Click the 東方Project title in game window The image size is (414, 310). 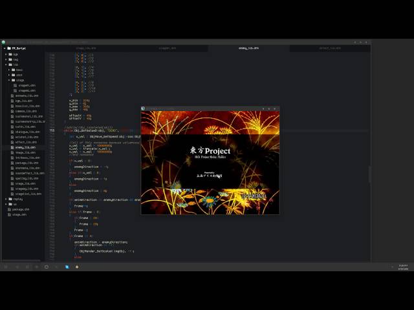pos(210,150)
